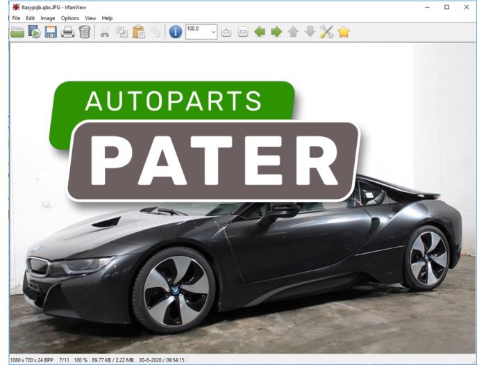This screenshot has height=365, width=486.
Task: Open the Help menu
Action: click(x=107, y=18)
